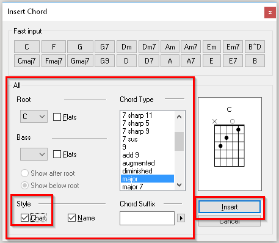Enable the Flats checkbox for Bass
The image size is (279, 243).
[65, 154]
